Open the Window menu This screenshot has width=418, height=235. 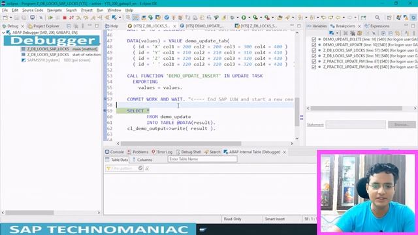114,10
